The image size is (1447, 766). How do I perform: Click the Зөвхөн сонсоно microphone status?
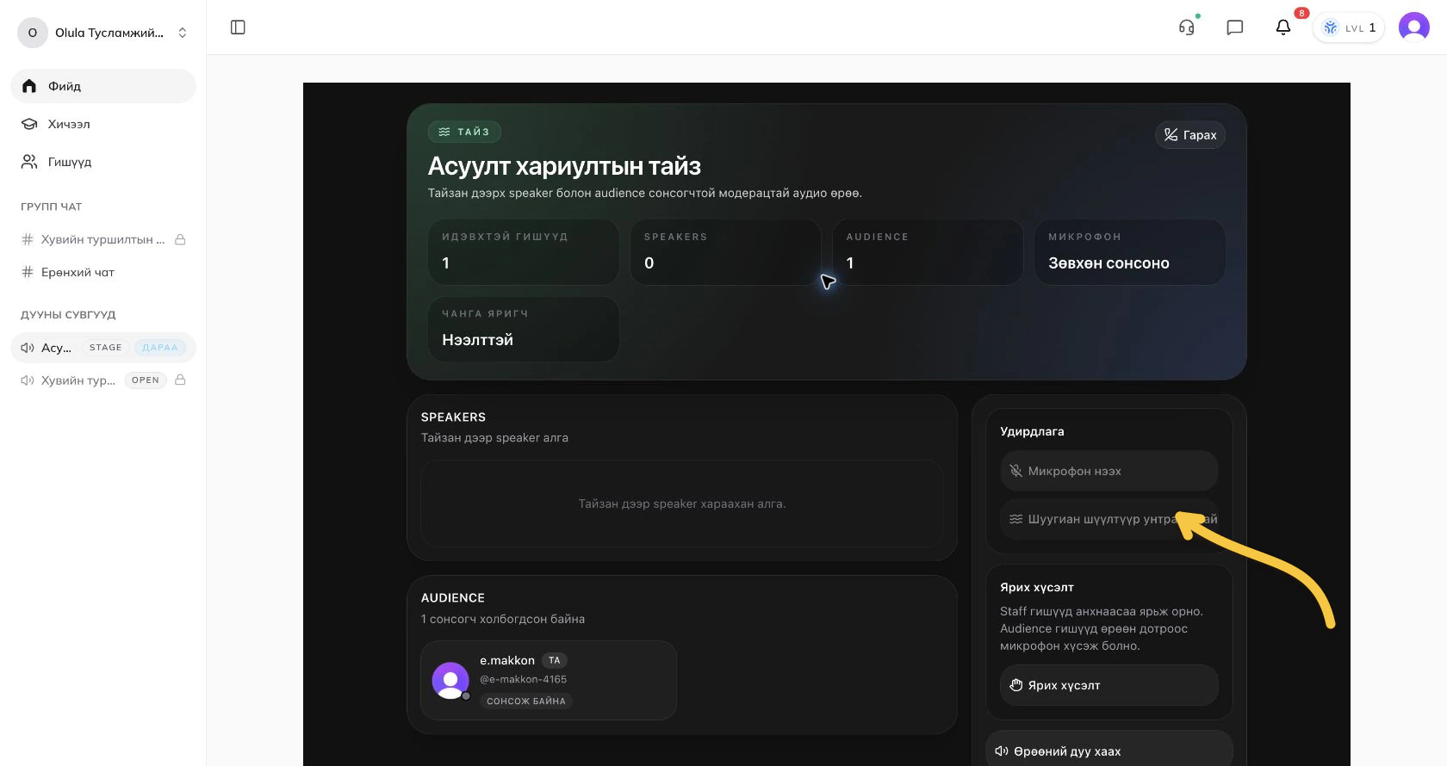pos(1109,263)
